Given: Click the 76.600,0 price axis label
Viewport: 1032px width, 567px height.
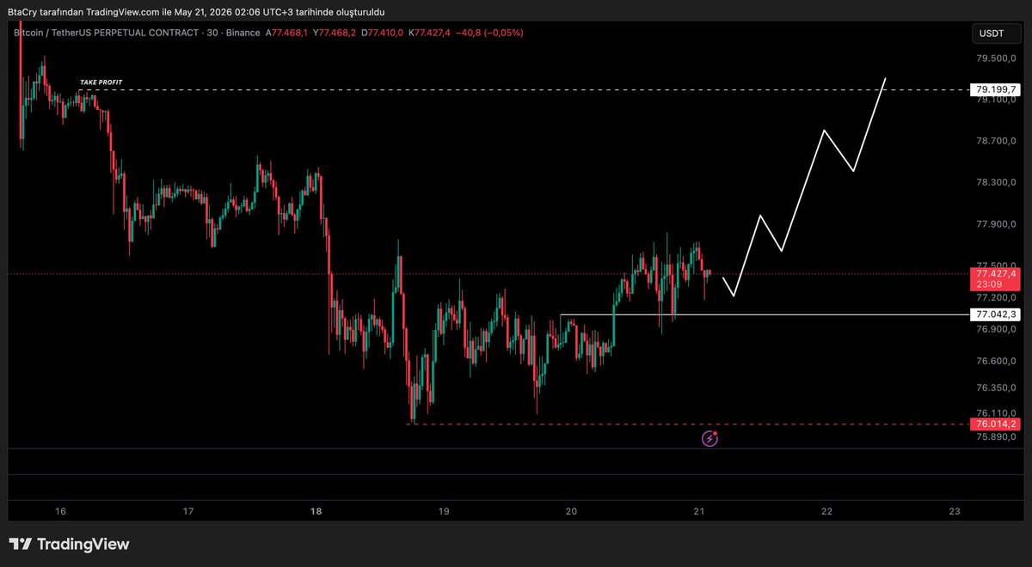Looking at the screenshot, I should (x=998, y=362).
